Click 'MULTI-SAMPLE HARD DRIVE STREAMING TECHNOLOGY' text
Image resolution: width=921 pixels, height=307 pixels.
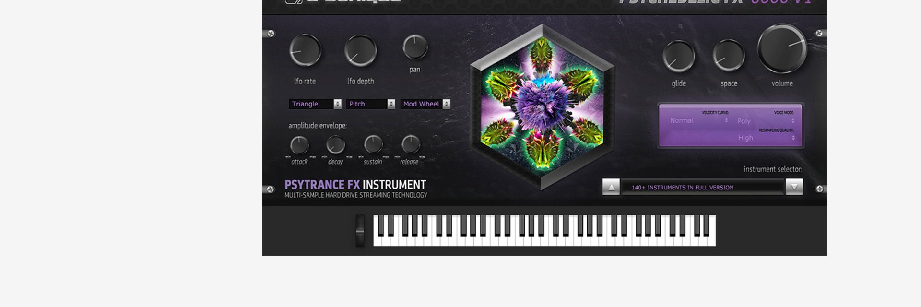tap(356, 195)
